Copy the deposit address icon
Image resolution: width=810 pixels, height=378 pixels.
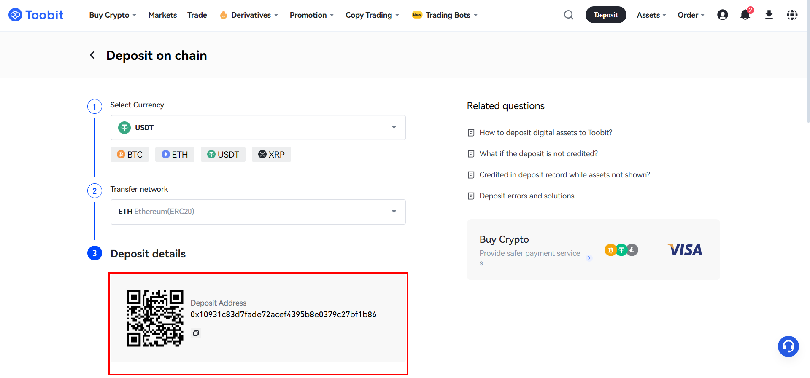pyautogui.click(x=196, y=333)
